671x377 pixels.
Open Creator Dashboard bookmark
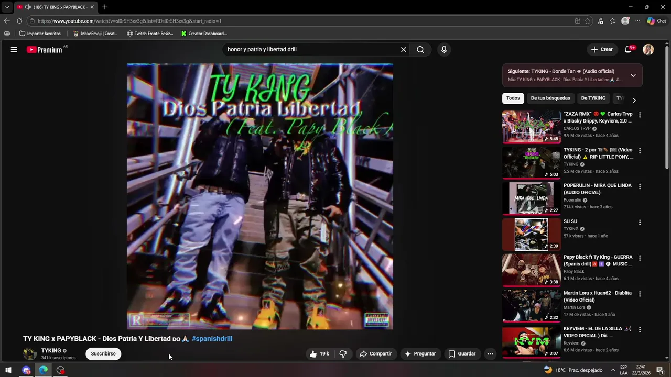(204, 34)
